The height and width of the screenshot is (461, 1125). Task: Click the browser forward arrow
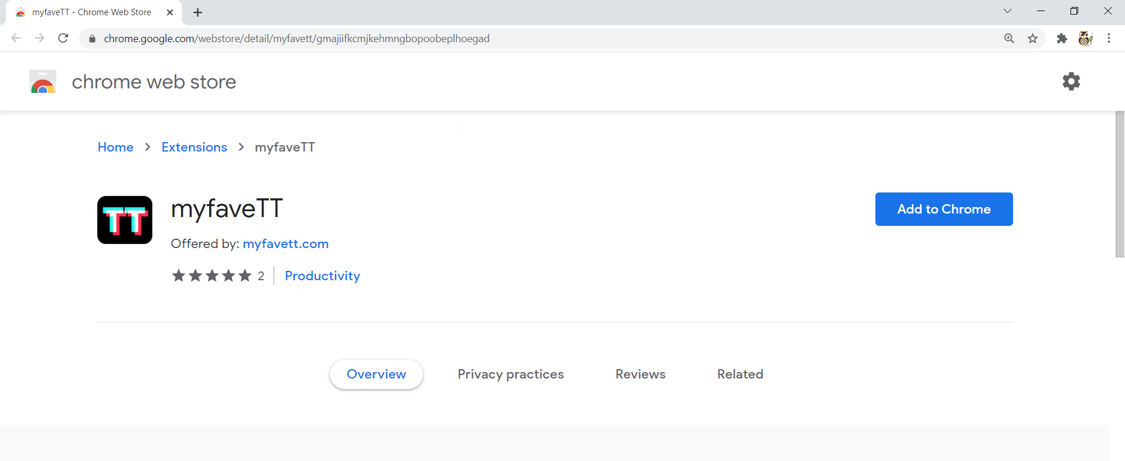[x=40, y=39]
